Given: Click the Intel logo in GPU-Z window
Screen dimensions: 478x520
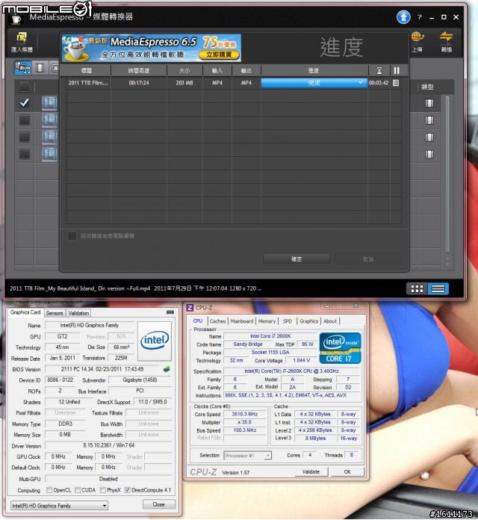Looking at the screenshot, I should (x=155, y=341).
